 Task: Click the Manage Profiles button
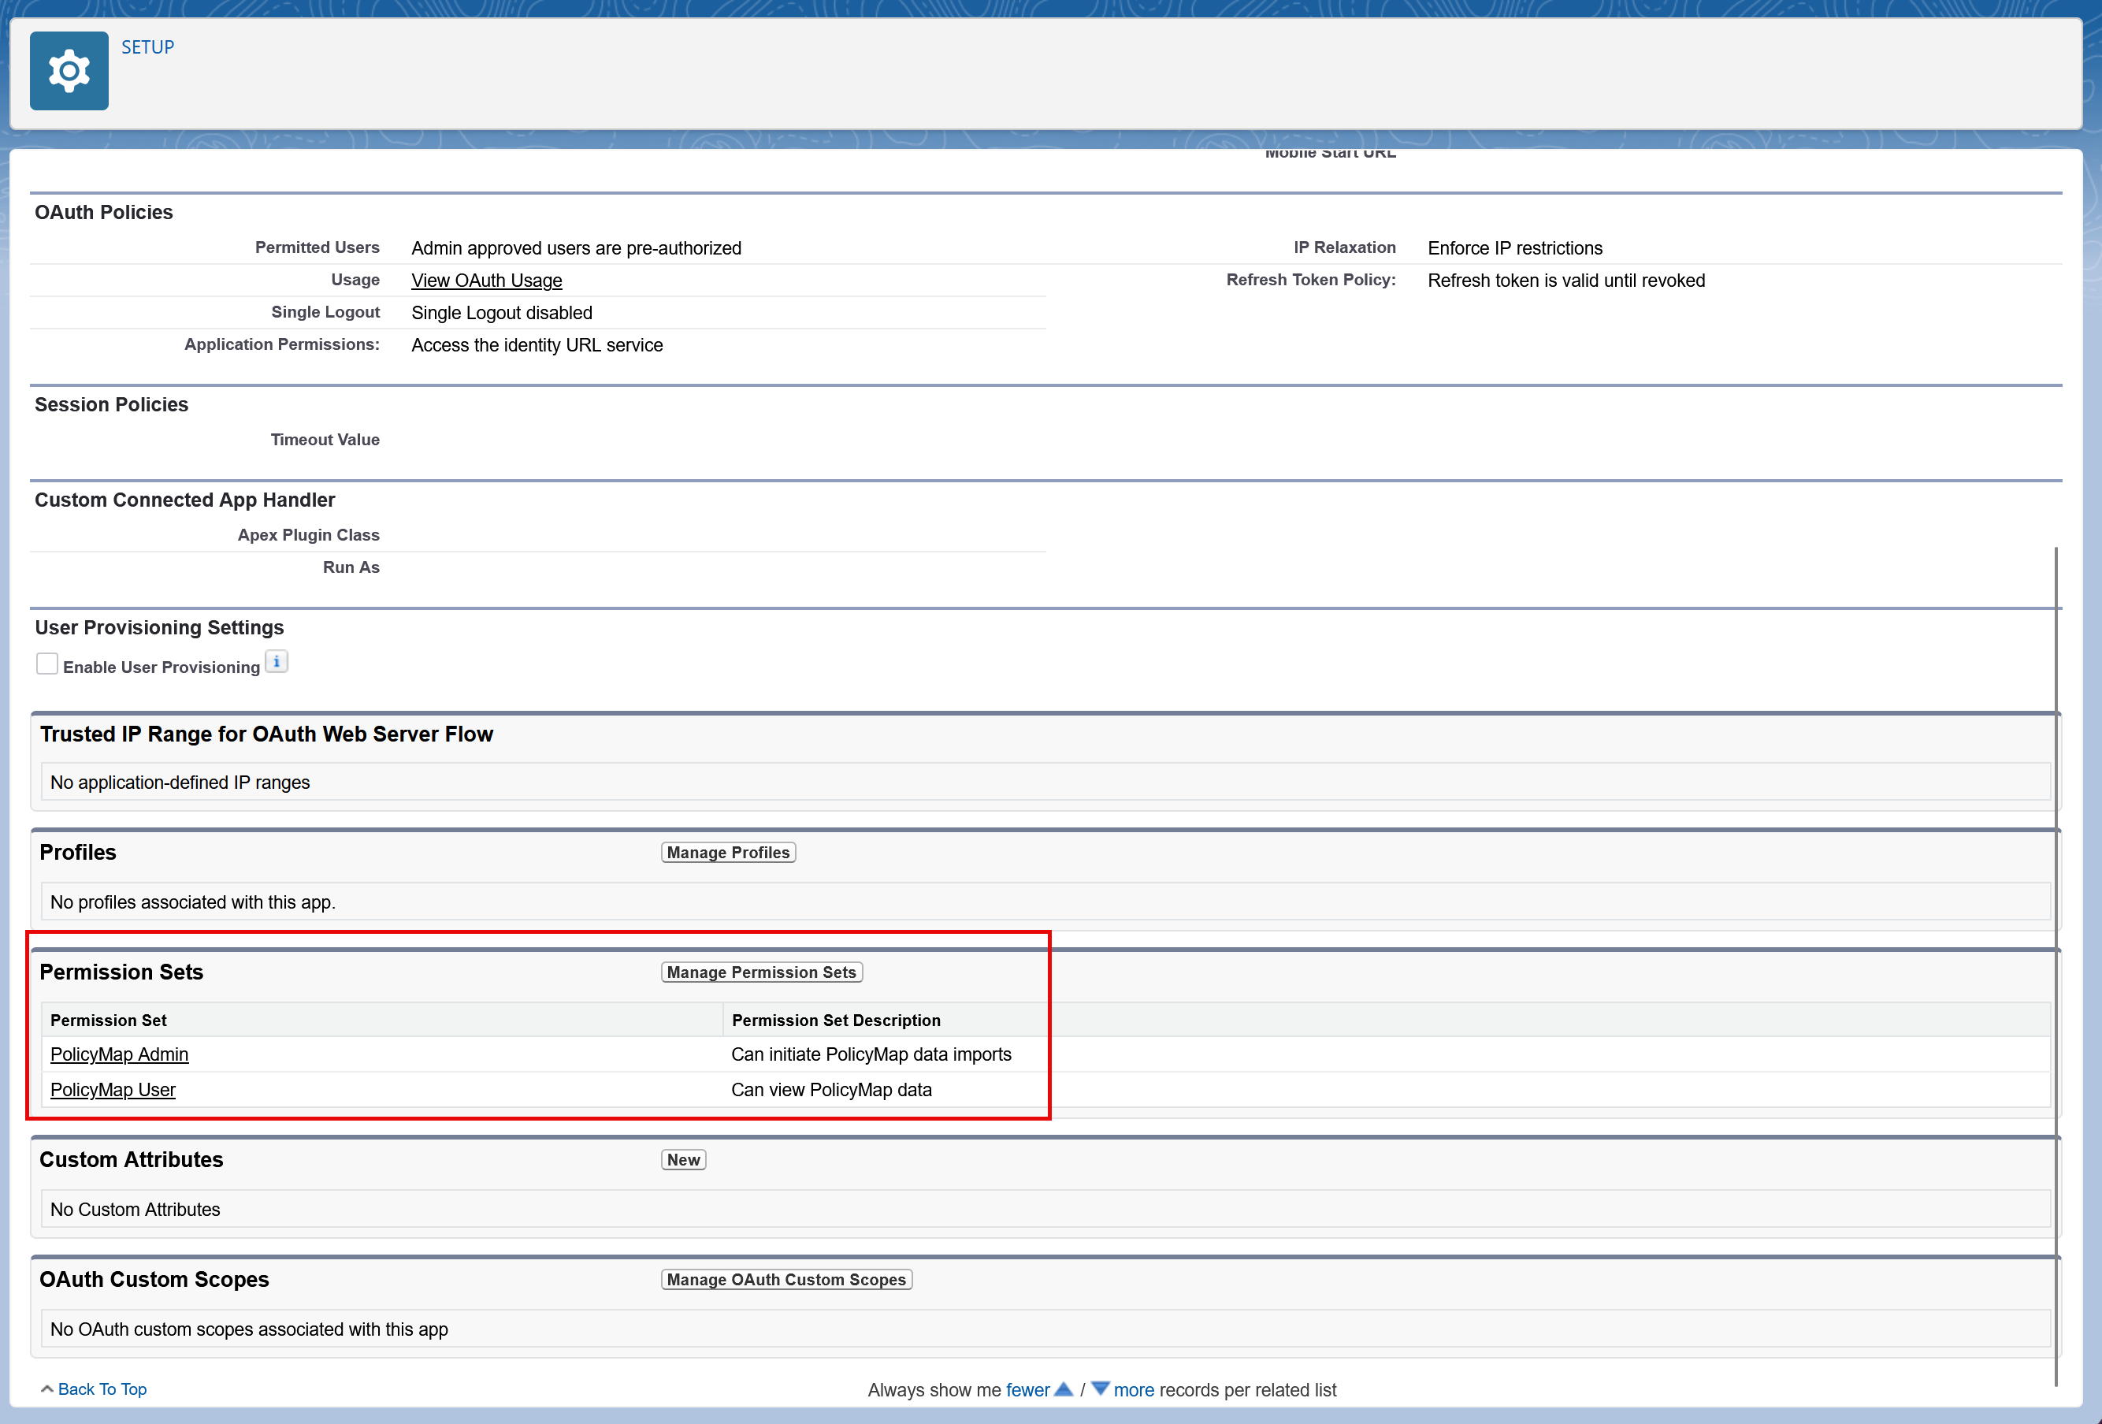(728, 852)
